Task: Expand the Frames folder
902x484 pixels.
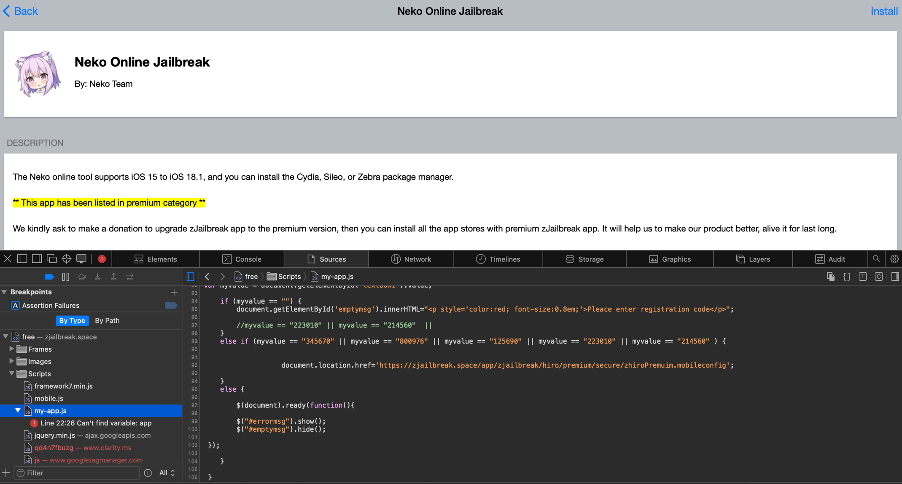Action: click(x=12, y=349)
